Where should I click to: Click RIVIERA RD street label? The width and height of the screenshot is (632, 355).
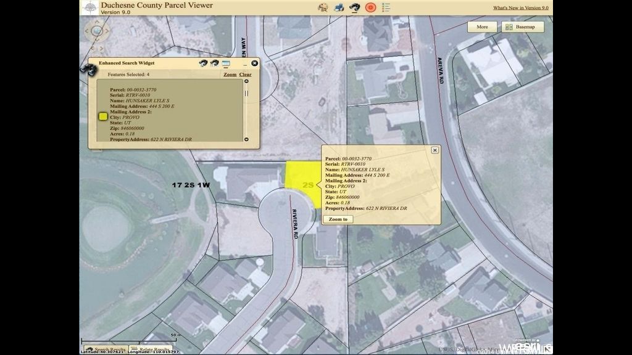pyautogui.click(x=294, y=224)
